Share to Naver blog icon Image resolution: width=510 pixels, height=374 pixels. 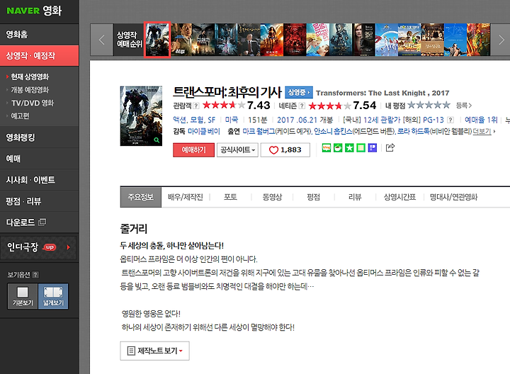[327, 148]
